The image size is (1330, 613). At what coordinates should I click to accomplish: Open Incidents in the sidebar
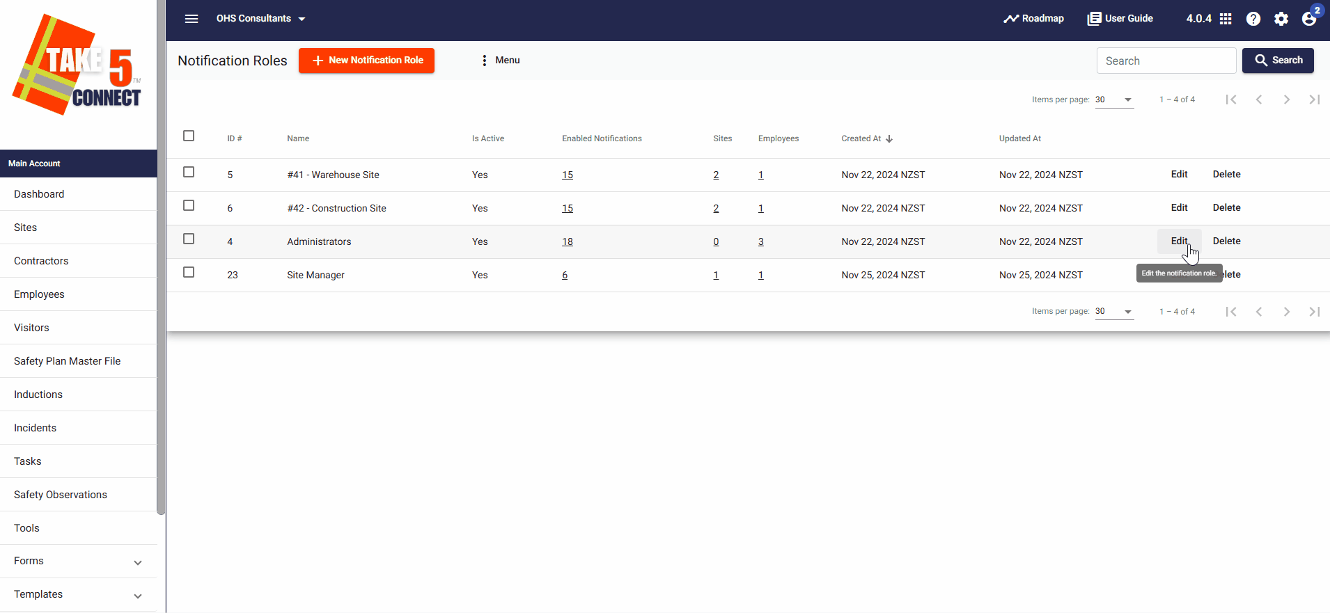point(78,428)
